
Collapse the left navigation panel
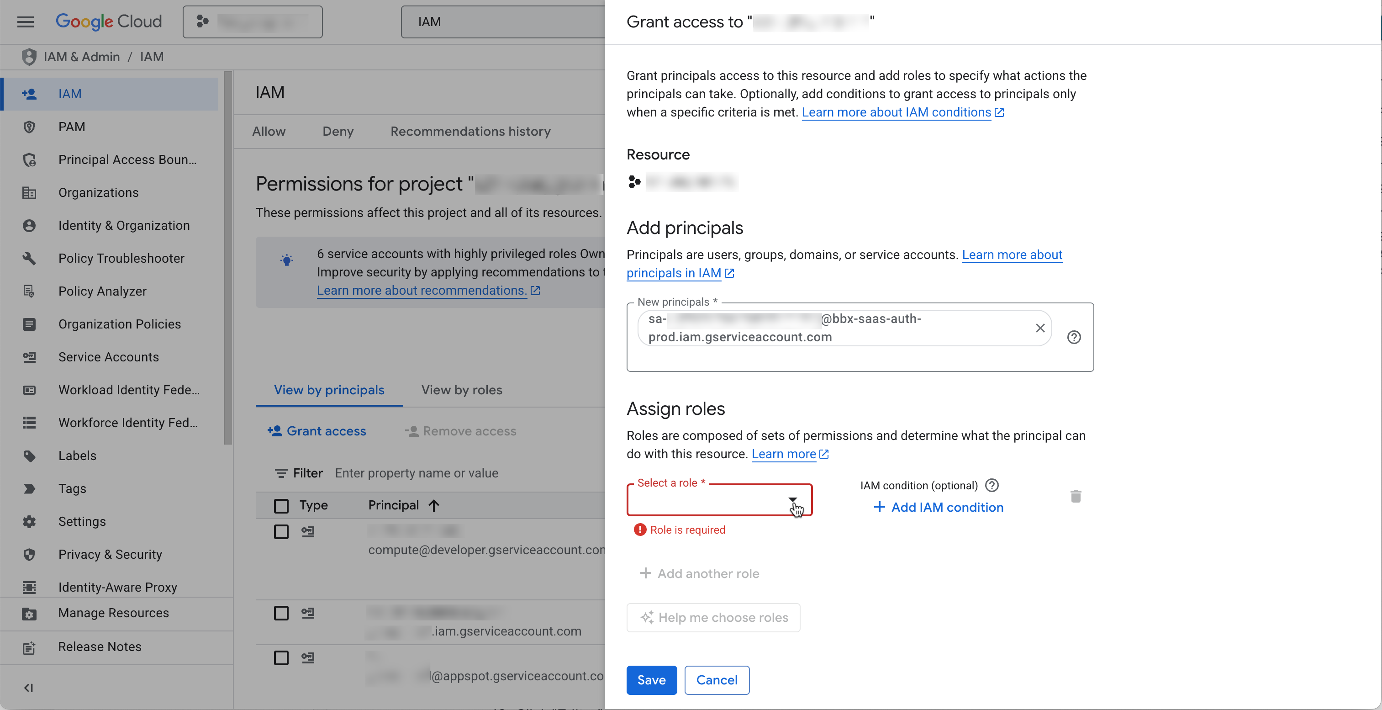point(29,688)
